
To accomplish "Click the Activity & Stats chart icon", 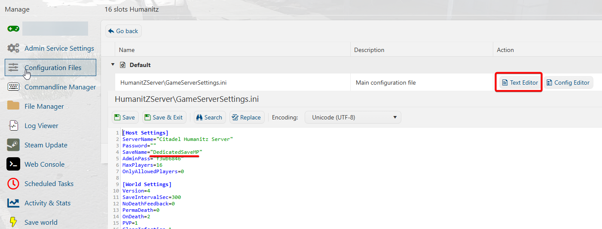I will pyautogui.click(x=13, y=203).
